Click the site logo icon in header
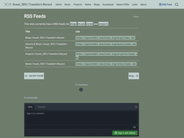Screen dimensions: 184x138 [x=6, y=4]
